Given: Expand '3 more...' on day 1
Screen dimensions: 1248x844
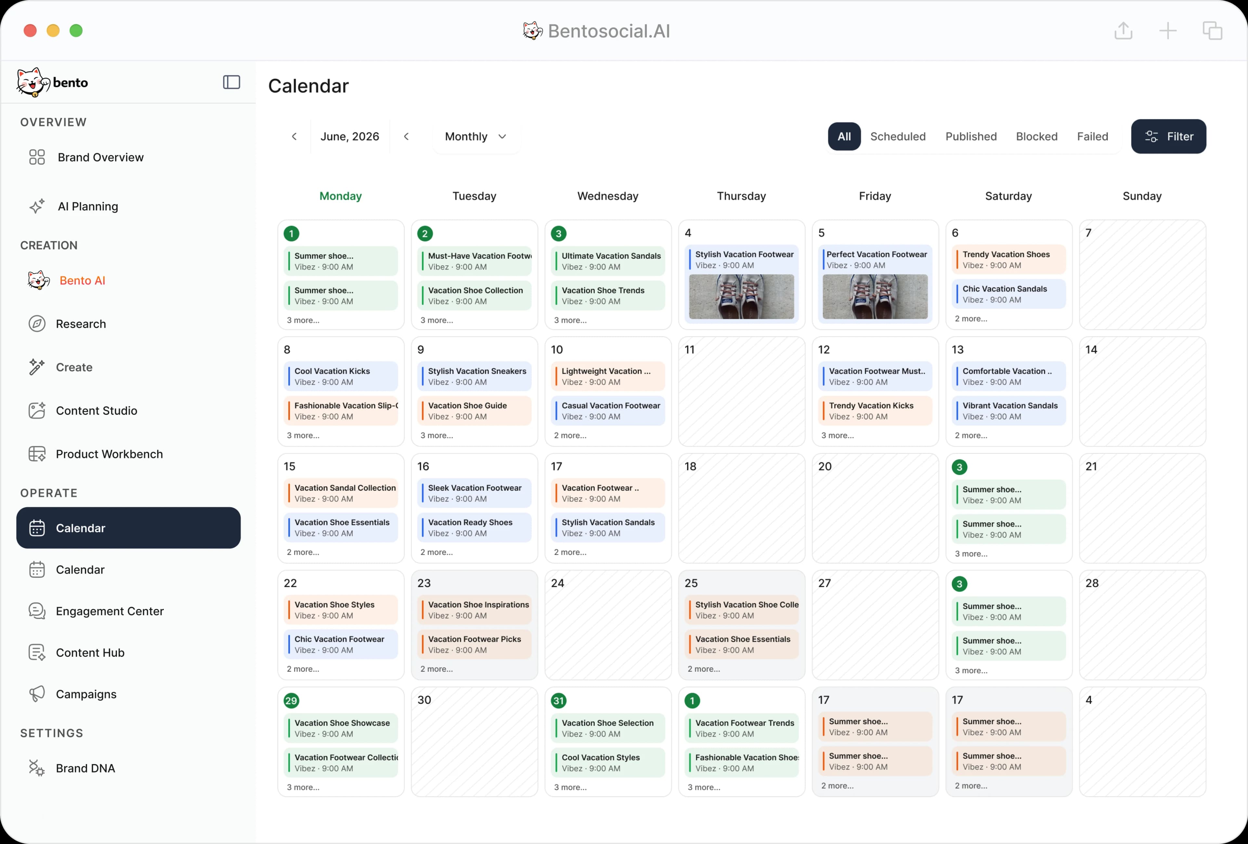Looking at the screenshot, I should (303, 320).
